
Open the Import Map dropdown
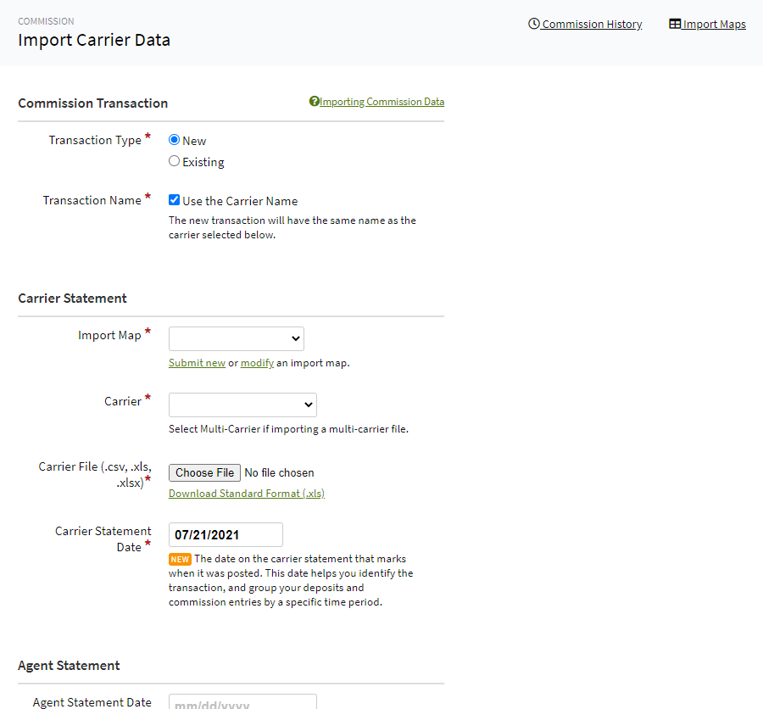click(236, 338)
